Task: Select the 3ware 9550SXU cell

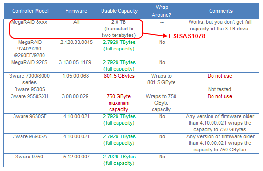Action: tap(29, 96)
